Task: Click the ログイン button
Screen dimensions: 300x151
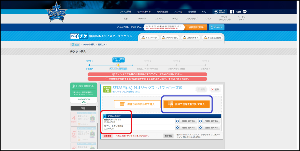Action: (x=217, y=27)
